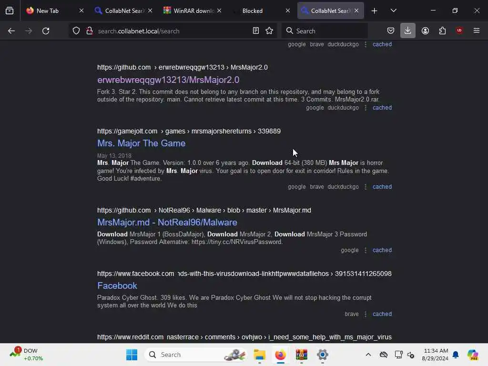Reload the current page
Image resolution: width=488 pixels, height=366 pixels.
coord(46,31)
